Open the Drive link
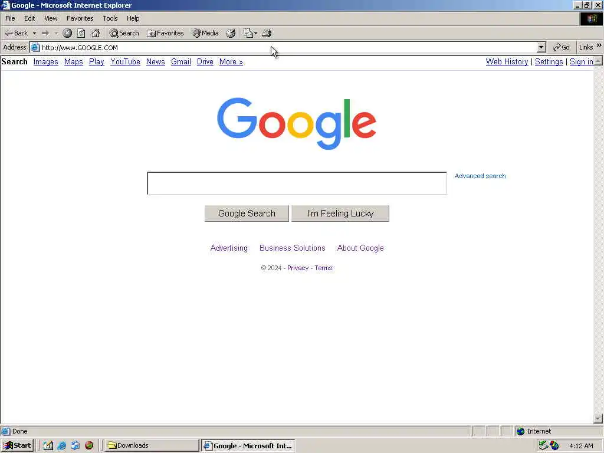Screen dimensions: 604x453 point(205,61)
